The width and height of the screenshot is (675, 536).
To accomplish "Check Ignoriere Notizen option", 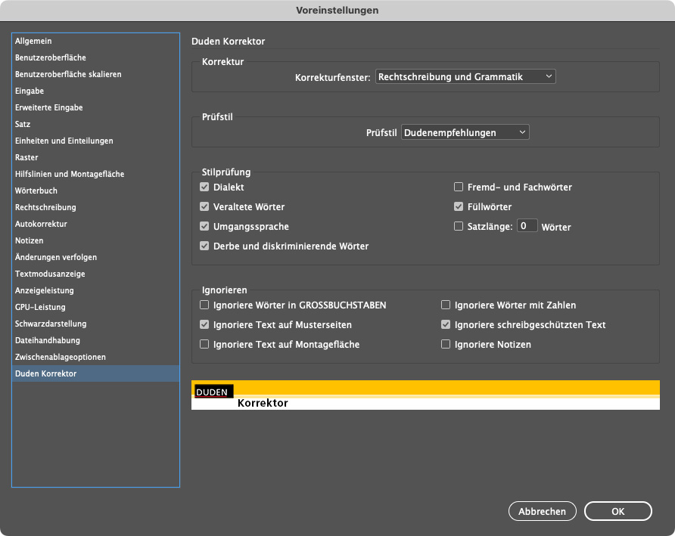I will 446,345.
